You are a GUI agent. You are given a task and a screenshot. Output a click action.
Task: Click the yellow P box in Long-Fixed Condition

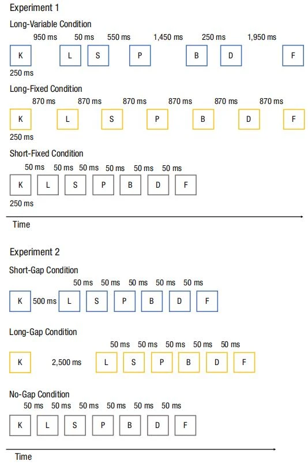tap(157, 119)
